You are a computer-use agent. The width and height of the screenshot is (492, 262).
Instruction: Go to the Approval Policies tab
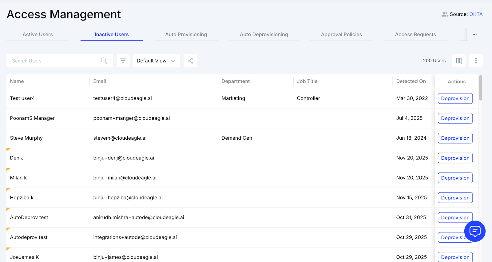pyautogui.click(x=341, y=34)
